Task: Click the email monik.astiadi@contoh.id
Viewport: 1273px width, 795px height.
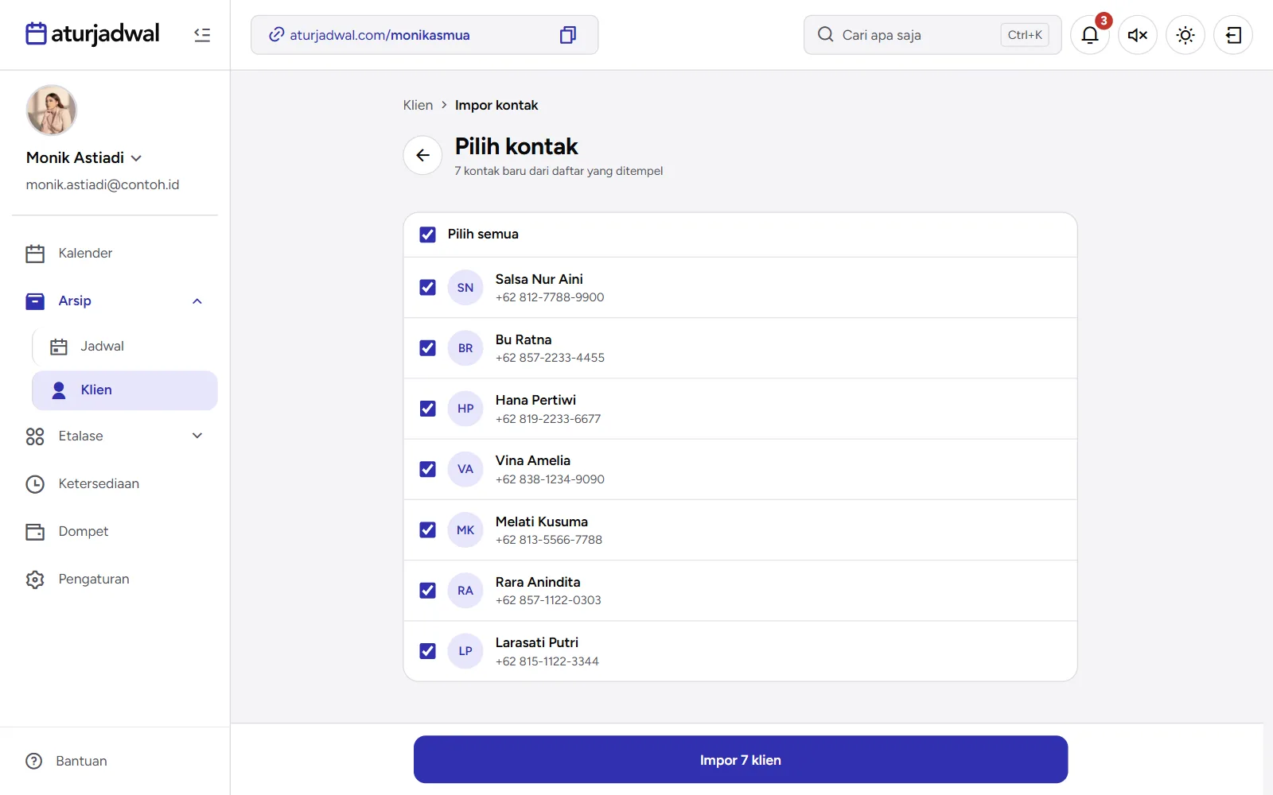Action: click(103, 184)
